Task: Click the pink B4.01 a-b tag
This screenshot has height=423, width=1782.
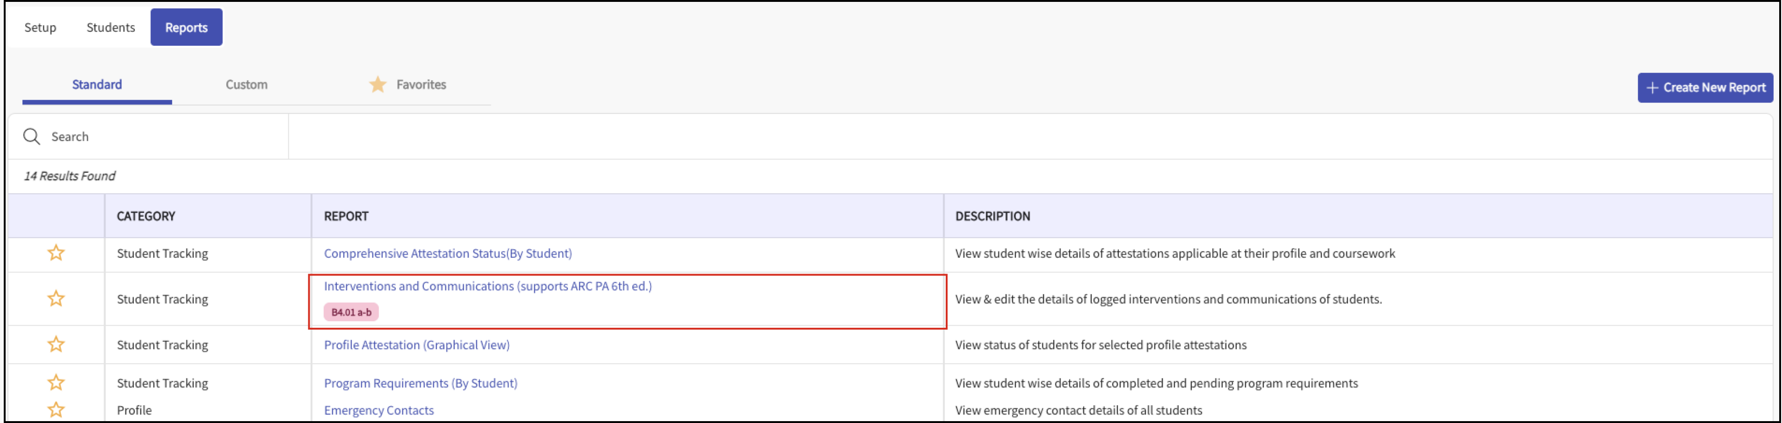Action: 351,313
